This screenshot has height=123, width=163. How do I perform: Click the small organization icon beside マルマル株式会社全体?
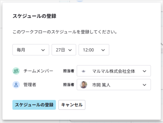83,71
